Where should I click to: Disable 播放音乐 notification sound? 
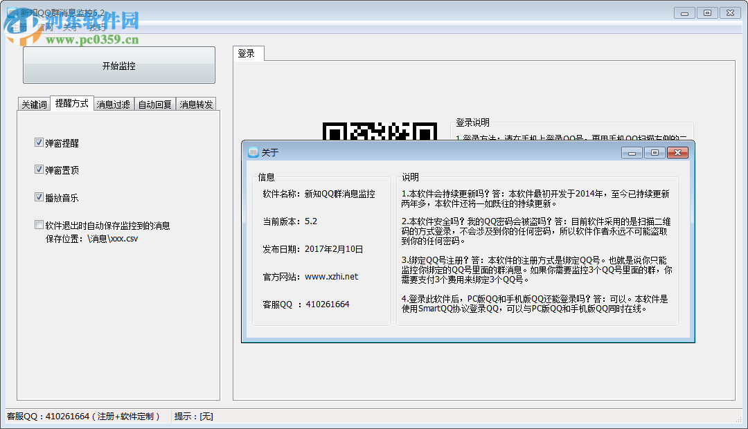[39, 197]
